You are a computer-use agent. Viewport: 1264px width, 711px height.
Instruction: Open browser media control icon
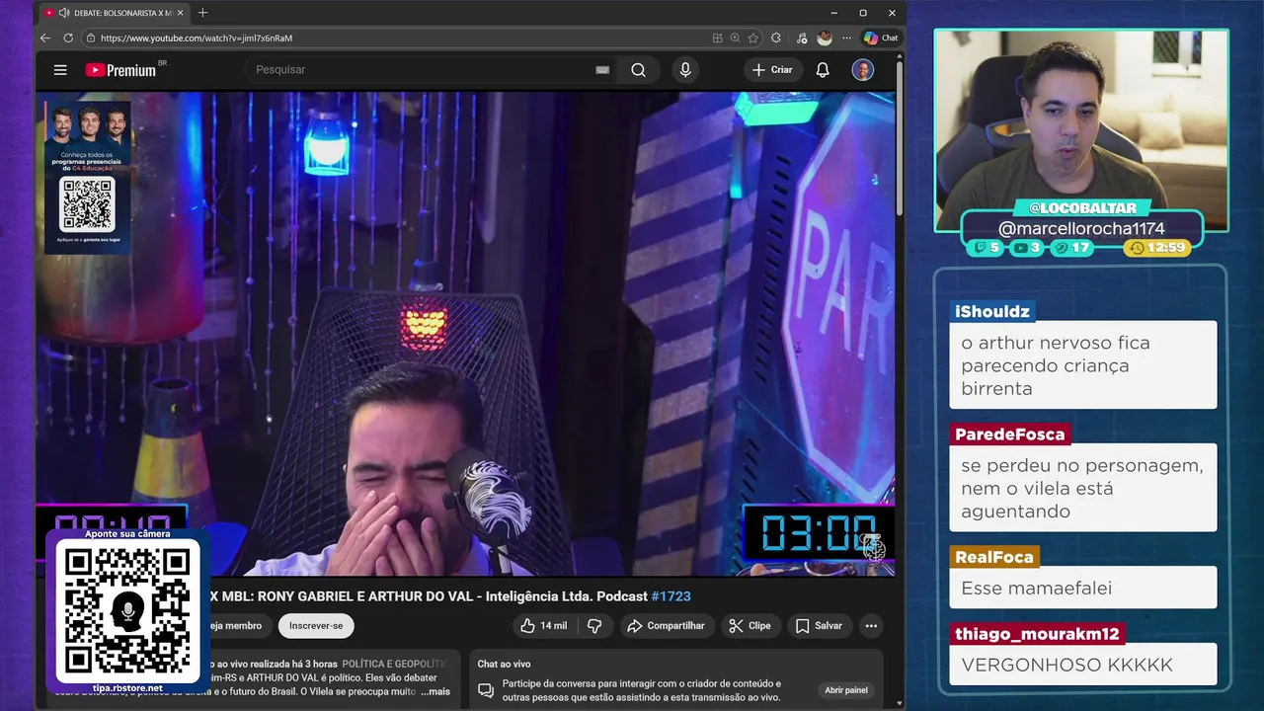800,38
